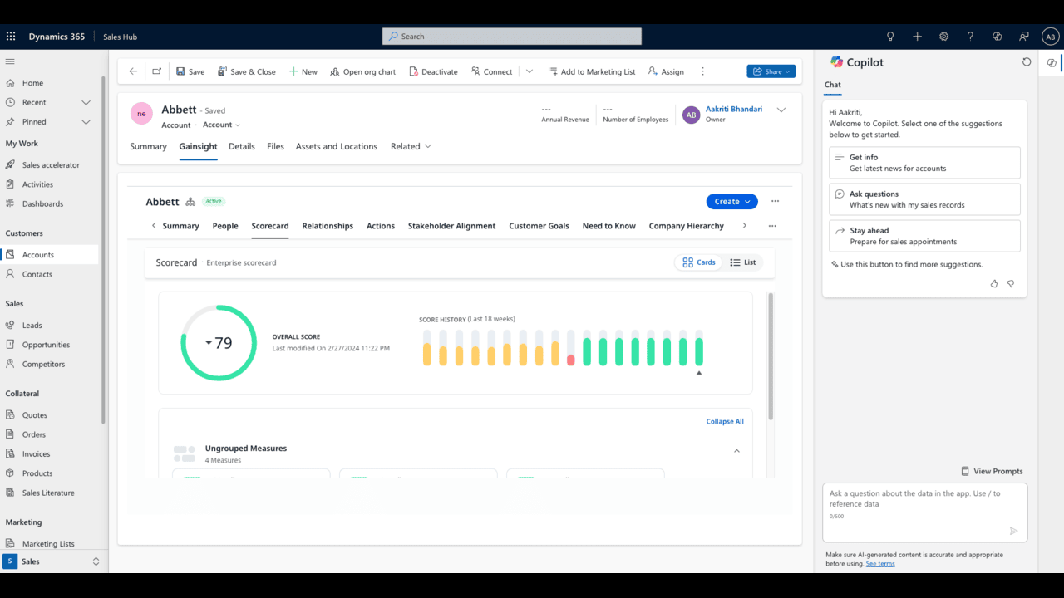Expand the Recent section in sidebar
Image resolution: width=1064 pixels, height=598 pixels.
[86, 102]
